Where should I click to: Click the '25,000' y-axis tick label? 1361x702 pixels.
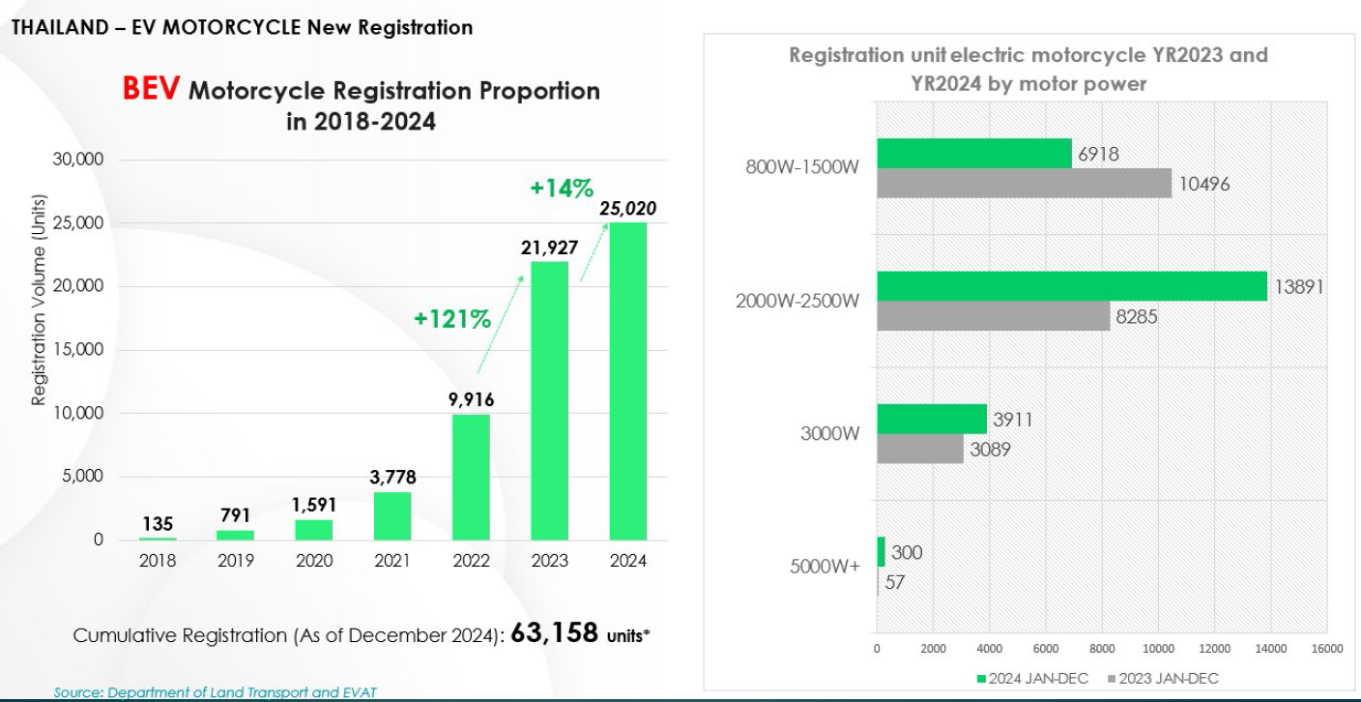(x=77, y=223)
